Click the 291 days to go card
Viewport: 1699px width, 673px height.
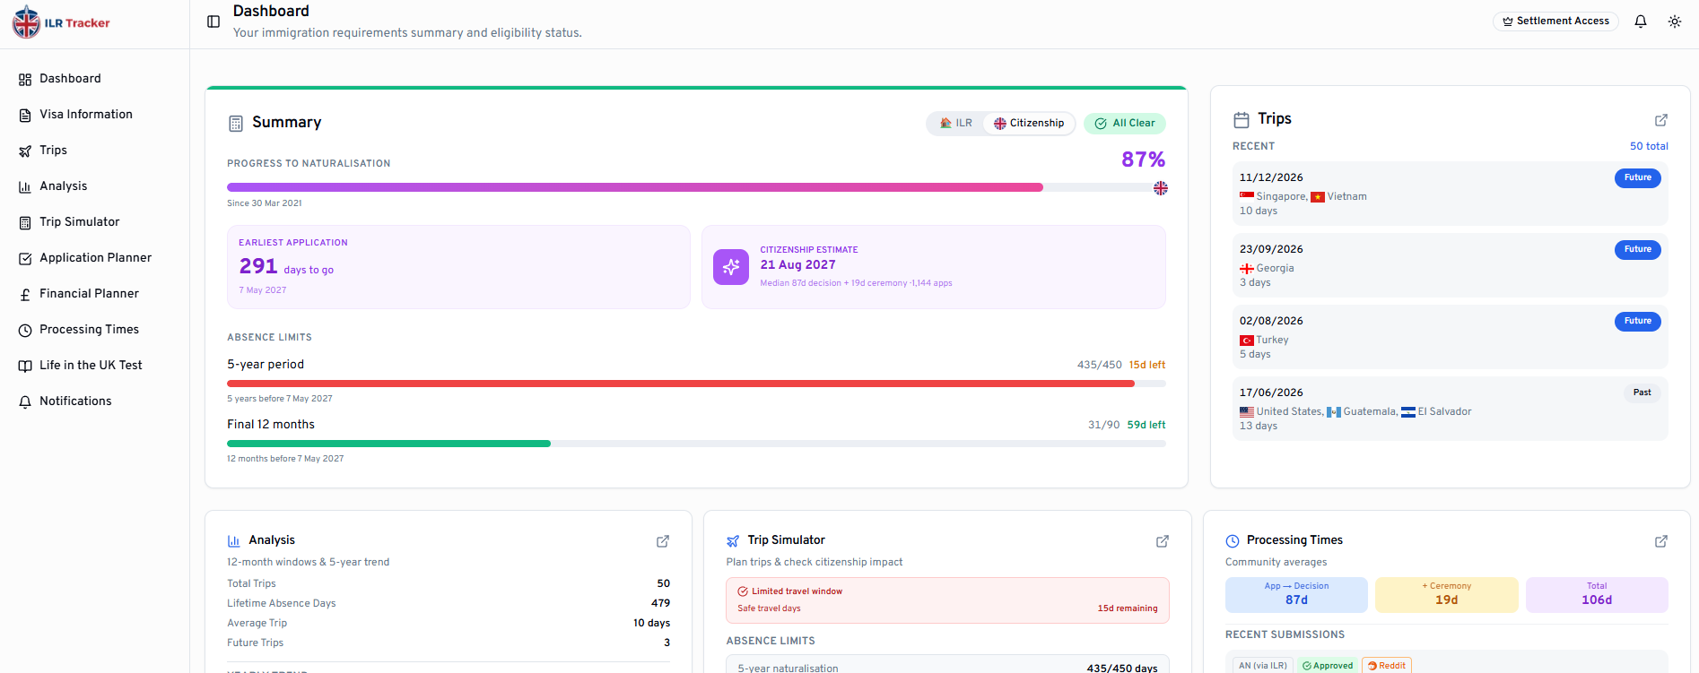click(x=458, y=267)
